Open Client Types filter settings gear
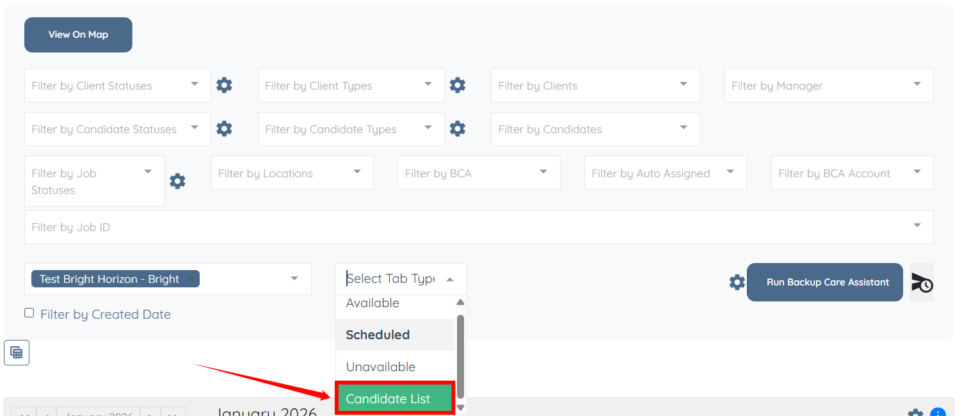971x416 pixels. tap(457, 85)
